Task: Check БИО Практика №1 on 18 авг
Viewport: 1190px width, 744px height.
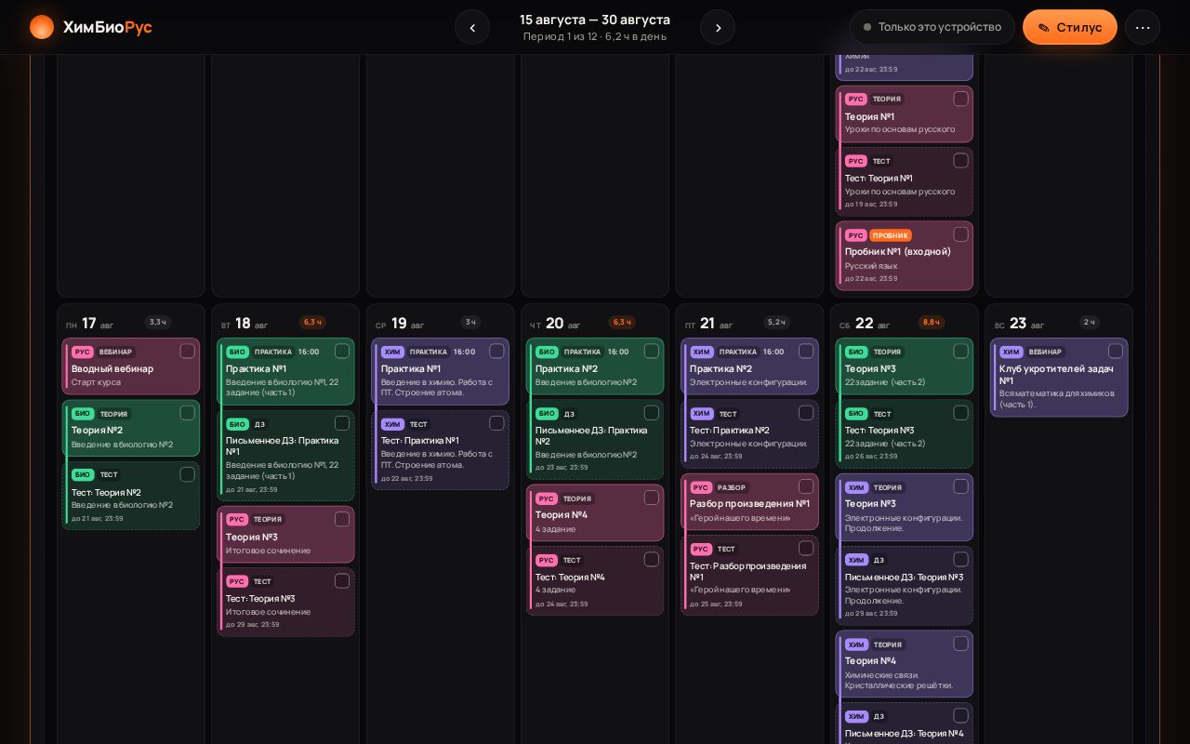Action: [x=342, y=351]
